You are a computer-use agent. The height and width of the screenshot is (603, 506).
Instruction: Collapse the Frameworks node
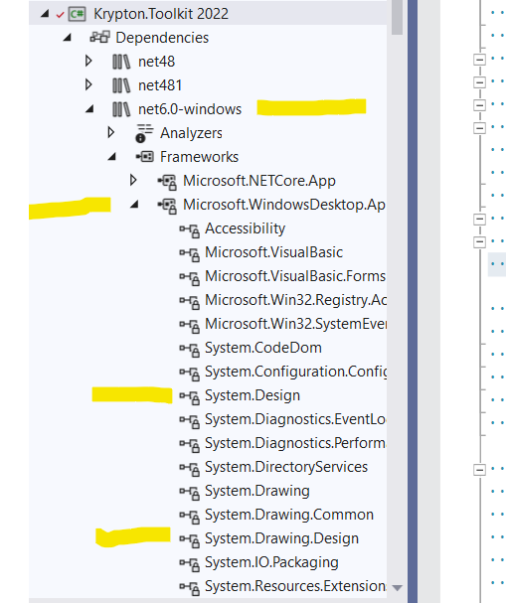(x=112, y=157)
